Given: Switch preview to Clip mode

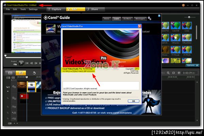Looking at the screenshot, I should [x=15, y=64].
